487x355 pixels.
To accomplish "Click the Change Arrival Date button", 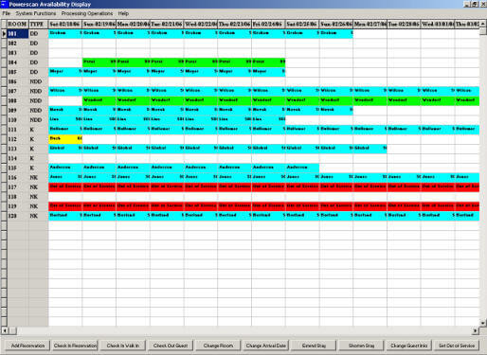I will pyautogui.click(x=266, y=346).
